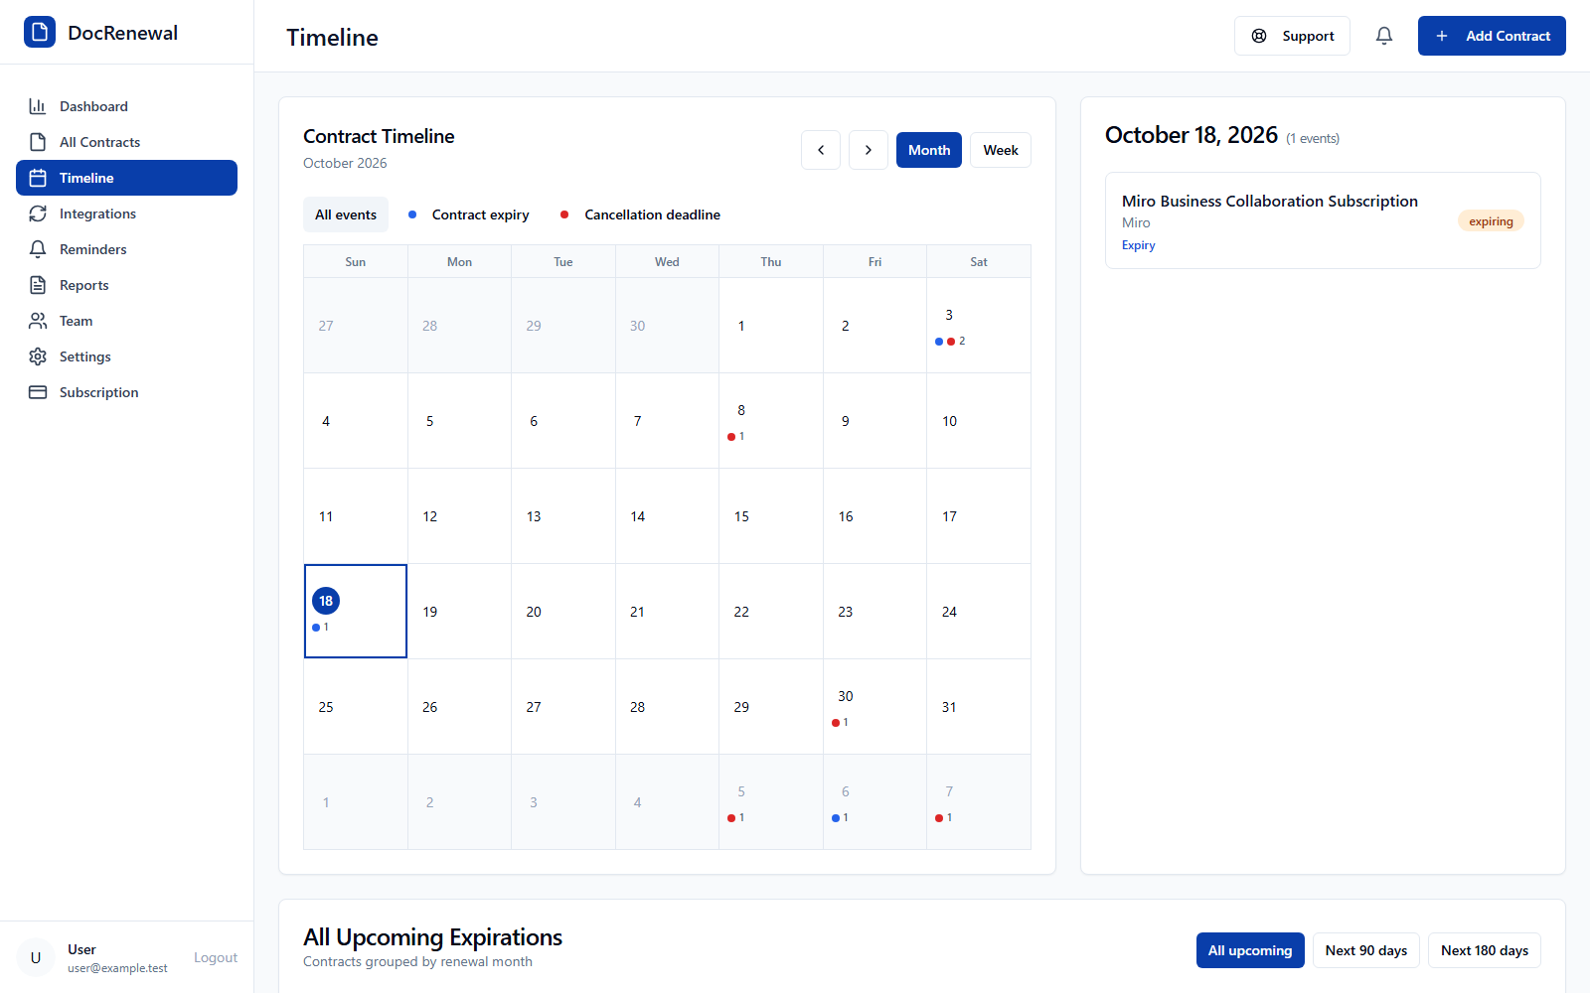Select November 7 calendar cell
Screen dimensions: 1590x993
(x=979, y=802)
